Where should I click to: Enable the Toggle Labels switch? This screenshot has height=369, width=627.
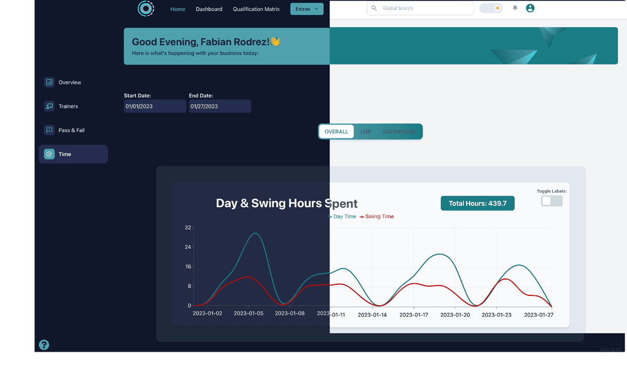552,201
